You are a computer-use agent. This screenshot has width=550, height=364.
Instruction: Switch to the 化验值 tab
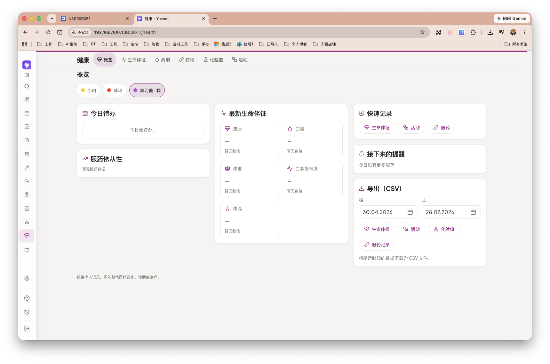(213, 60)
